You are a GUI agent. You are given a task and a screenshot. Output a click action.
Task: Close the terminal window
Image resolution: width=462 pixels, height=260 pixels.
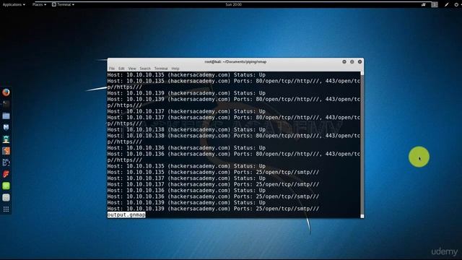click(359, 61)
